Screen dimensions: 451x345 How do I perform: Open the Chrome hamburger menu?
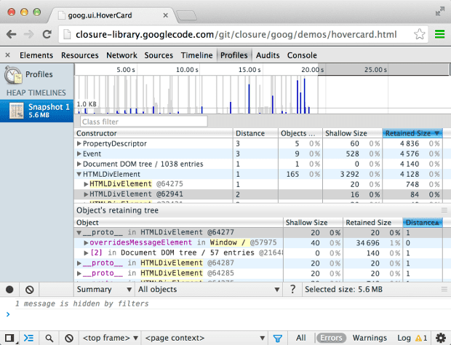coord(439,34)
